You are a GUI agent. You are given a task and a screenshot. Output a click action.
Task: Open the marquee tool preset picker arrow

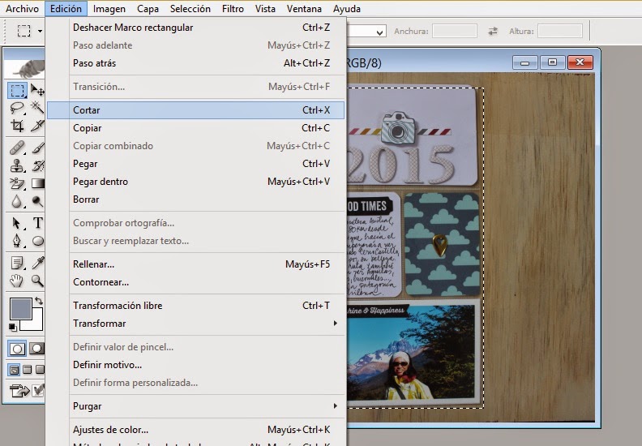click(40, 31)
